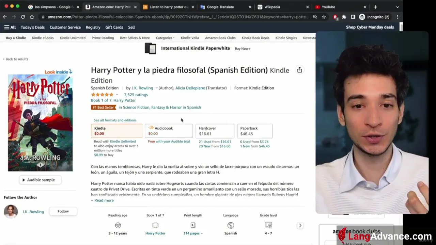Select the Hardcover format option

[215, 131]
